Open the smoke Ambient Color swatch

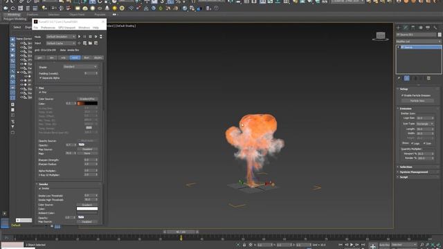[87, 213]
